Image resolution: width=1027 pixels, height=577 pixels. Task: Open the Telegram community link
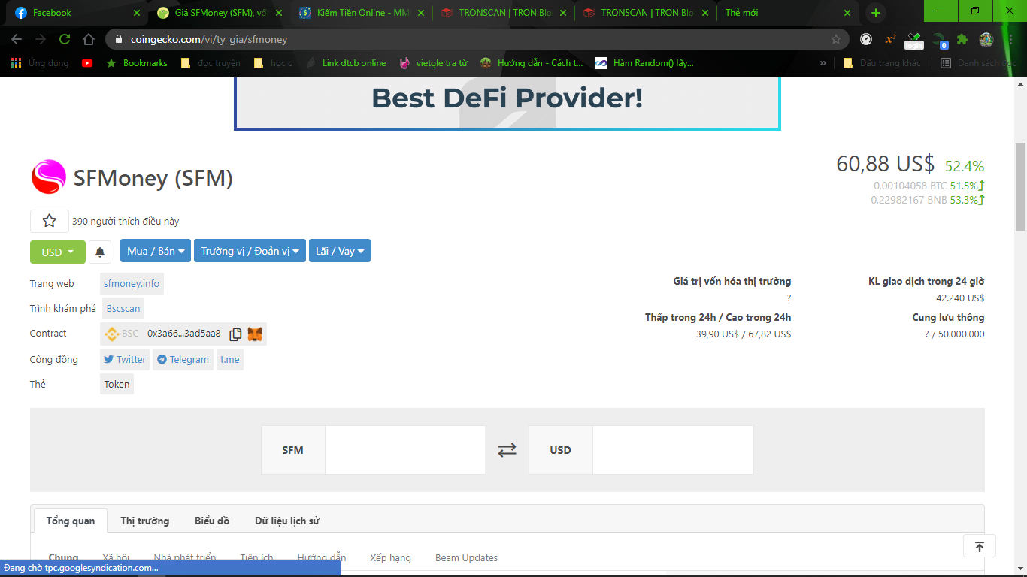(183, 360)
